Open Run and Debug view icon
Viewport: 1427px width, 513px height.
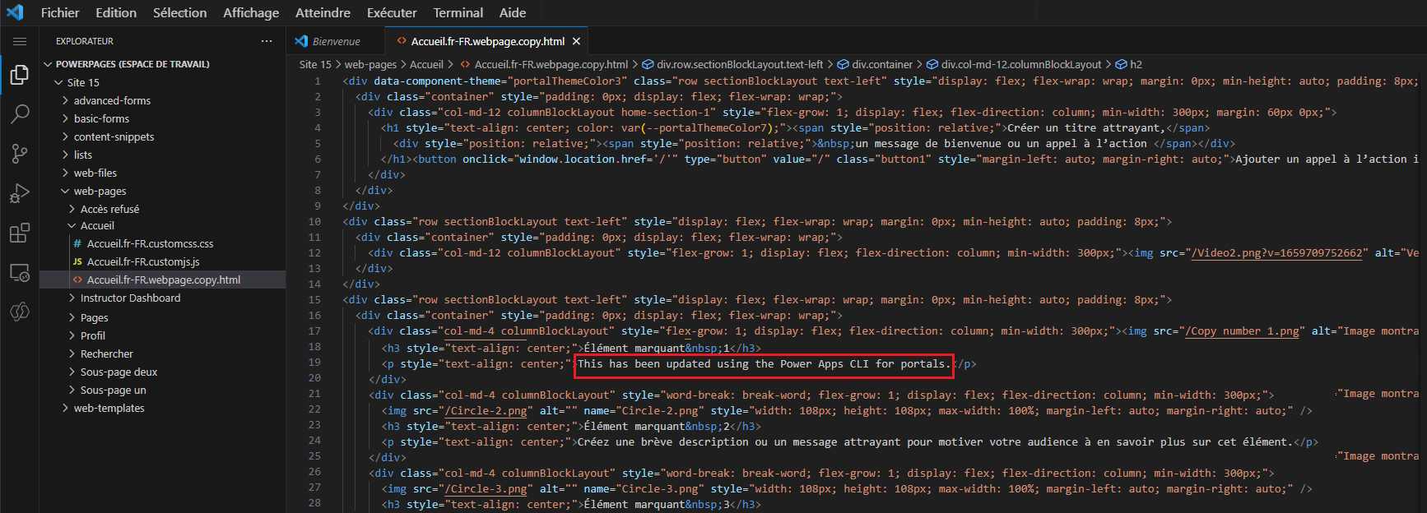[19, 193]
